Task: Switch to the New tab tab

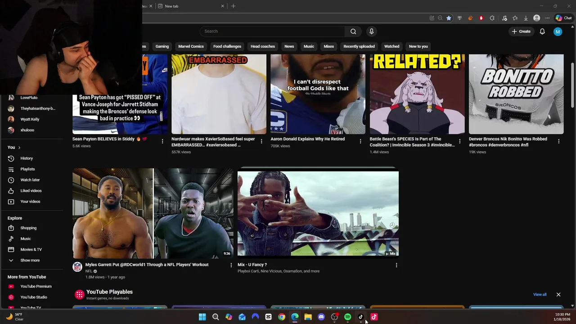Action: click(191, 6)
